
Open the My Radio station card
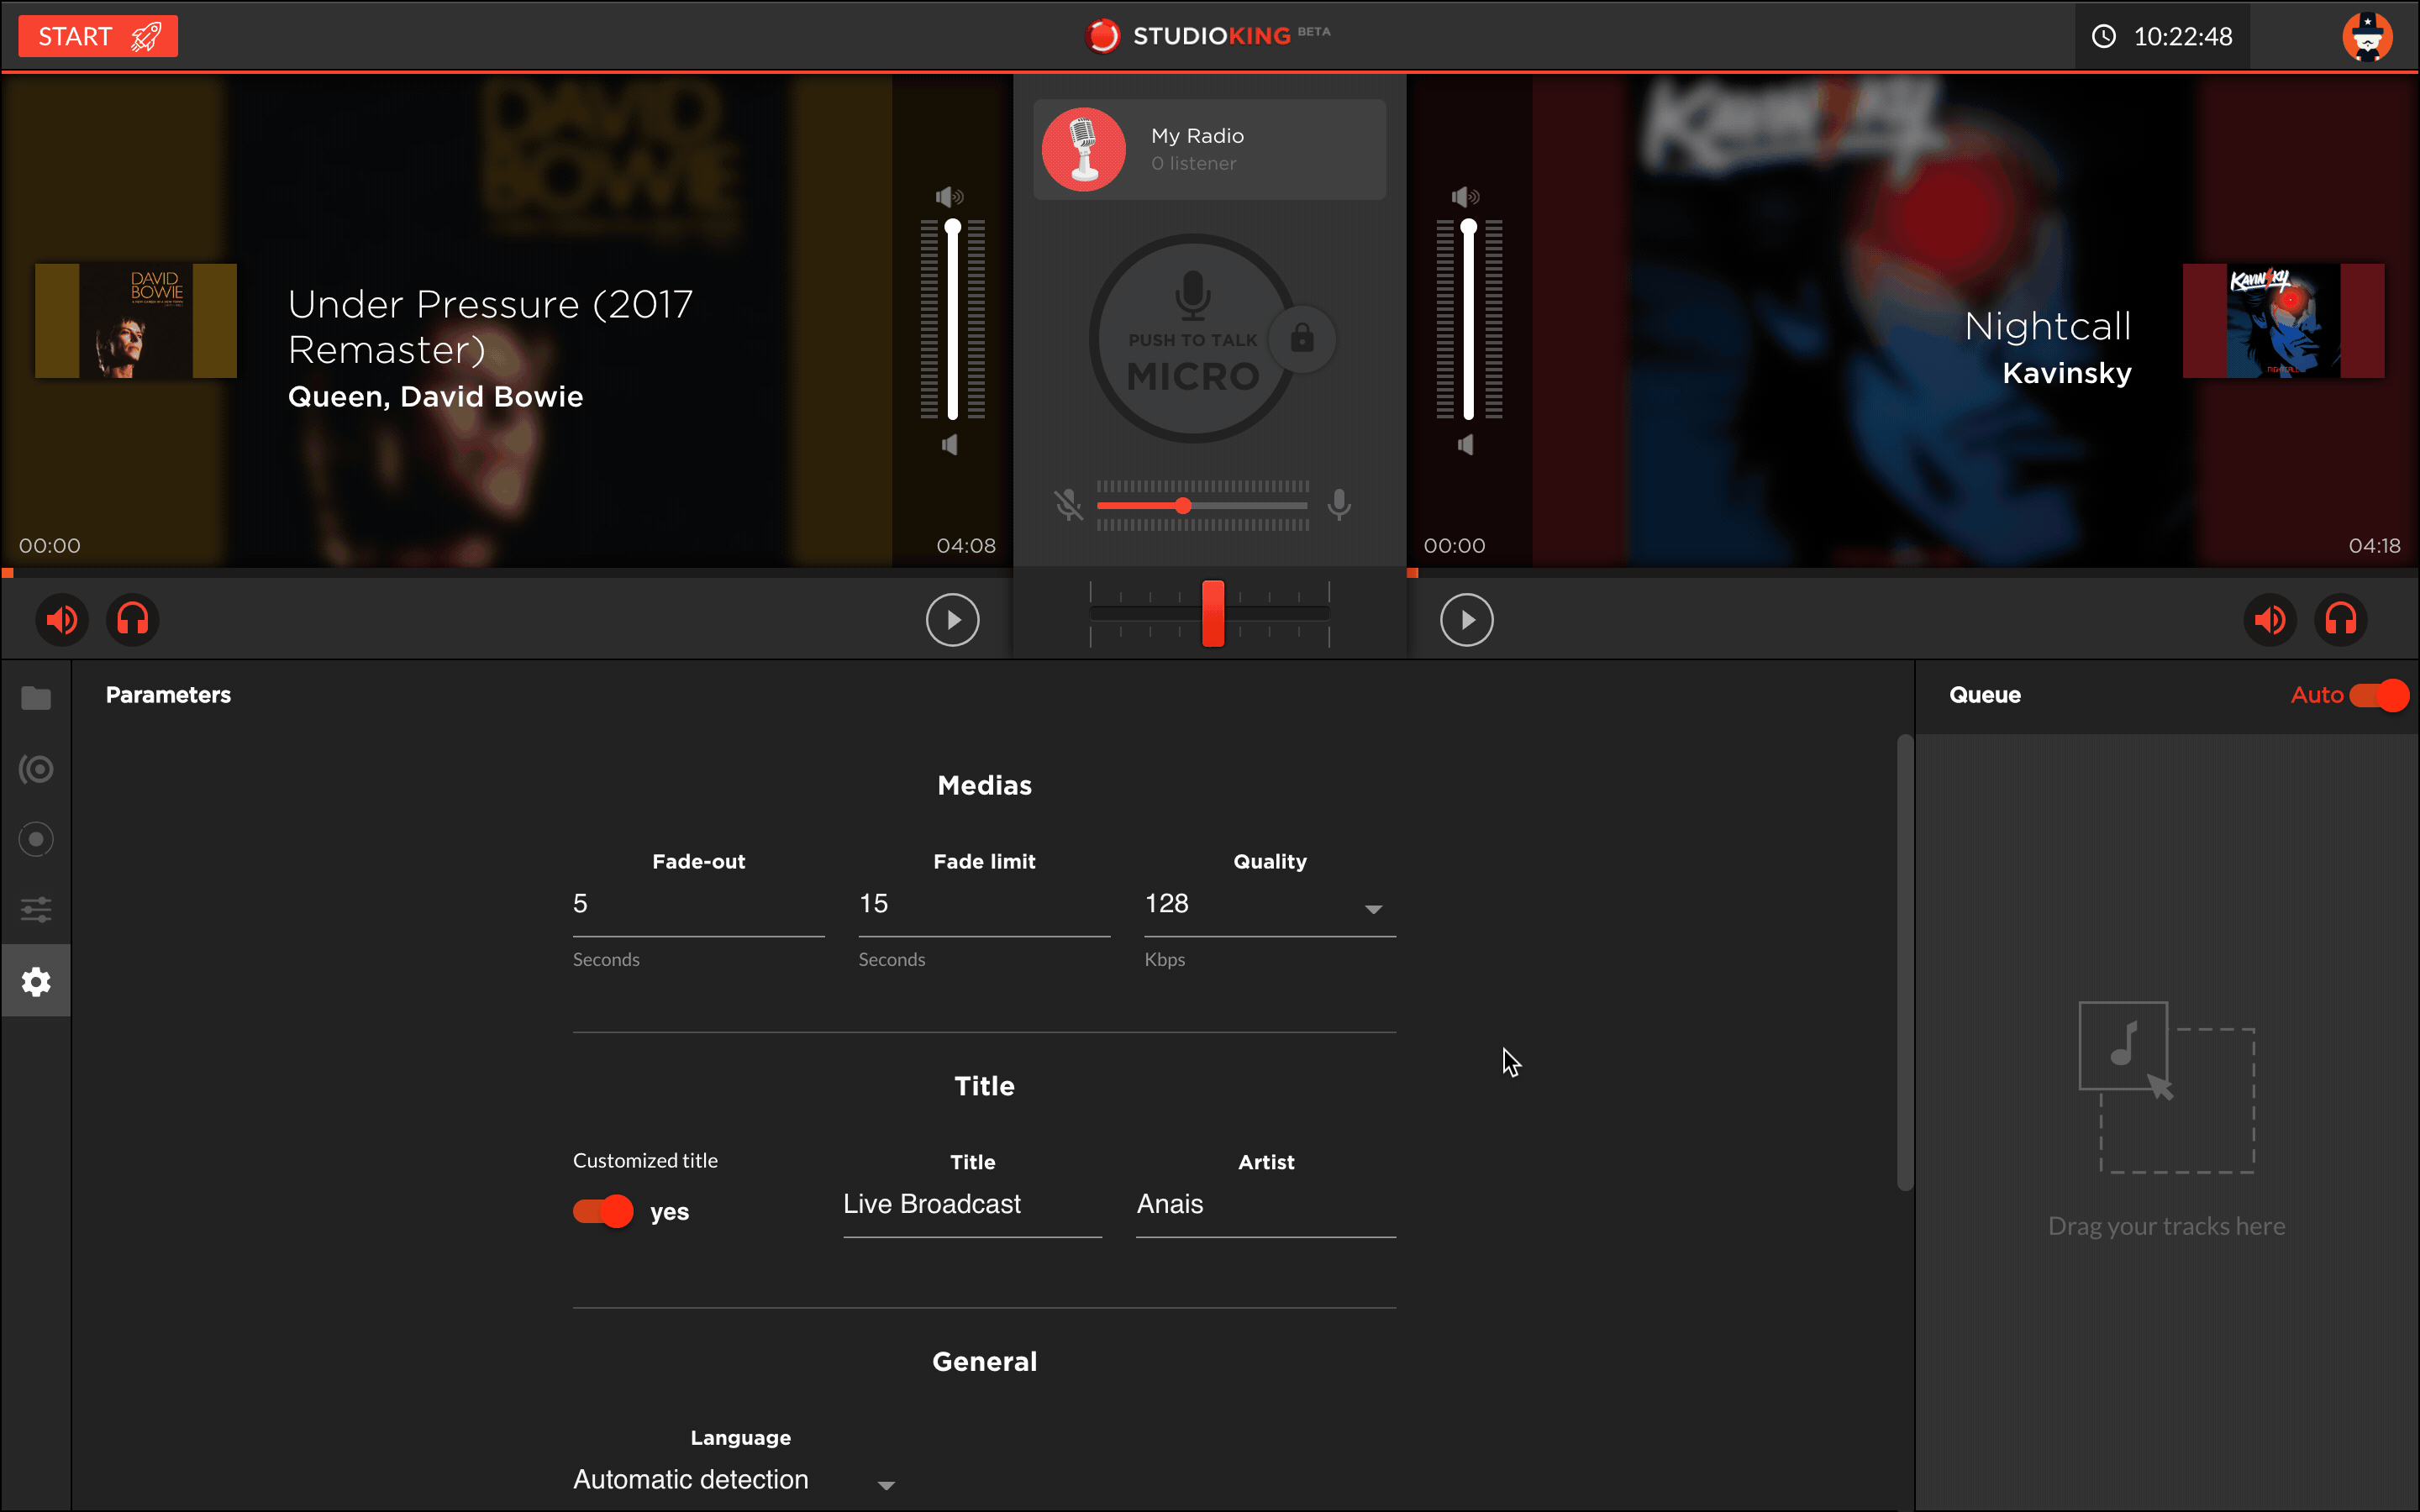(1209, 149)
